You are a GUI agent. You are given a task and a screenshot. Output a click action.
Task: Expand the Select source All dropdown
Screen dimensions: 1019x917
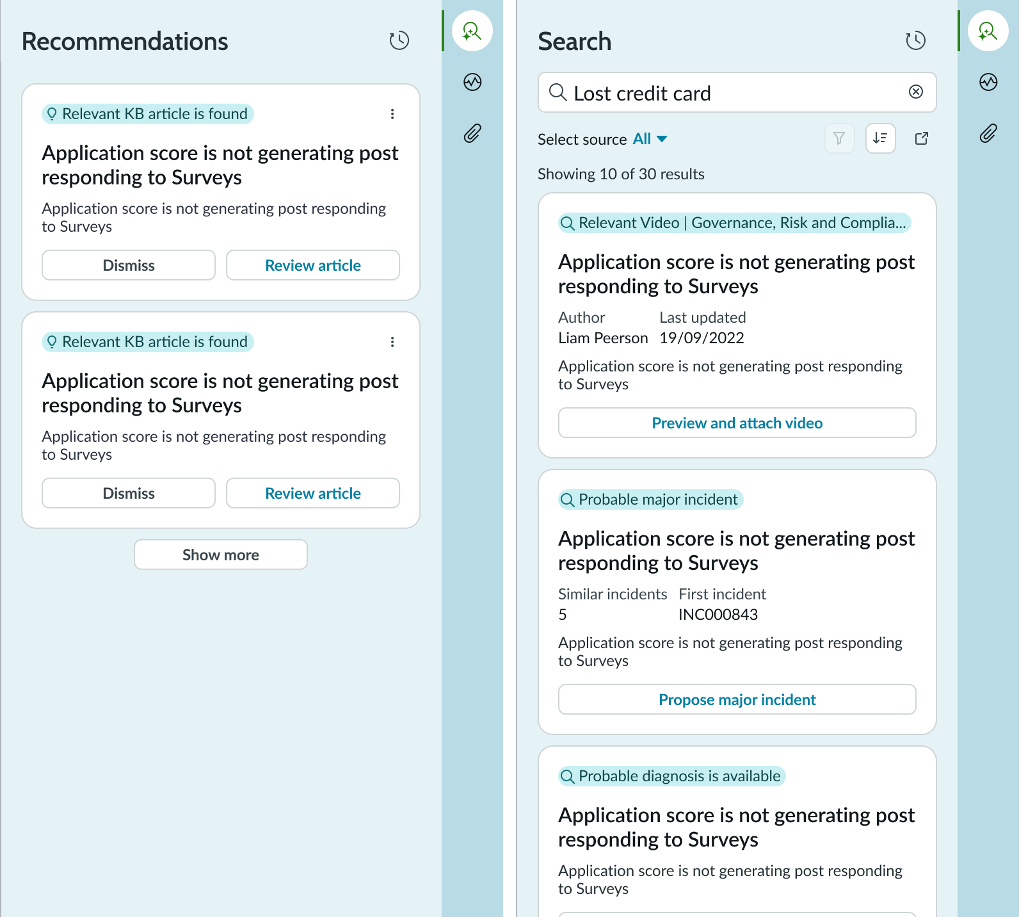point(650,138)
